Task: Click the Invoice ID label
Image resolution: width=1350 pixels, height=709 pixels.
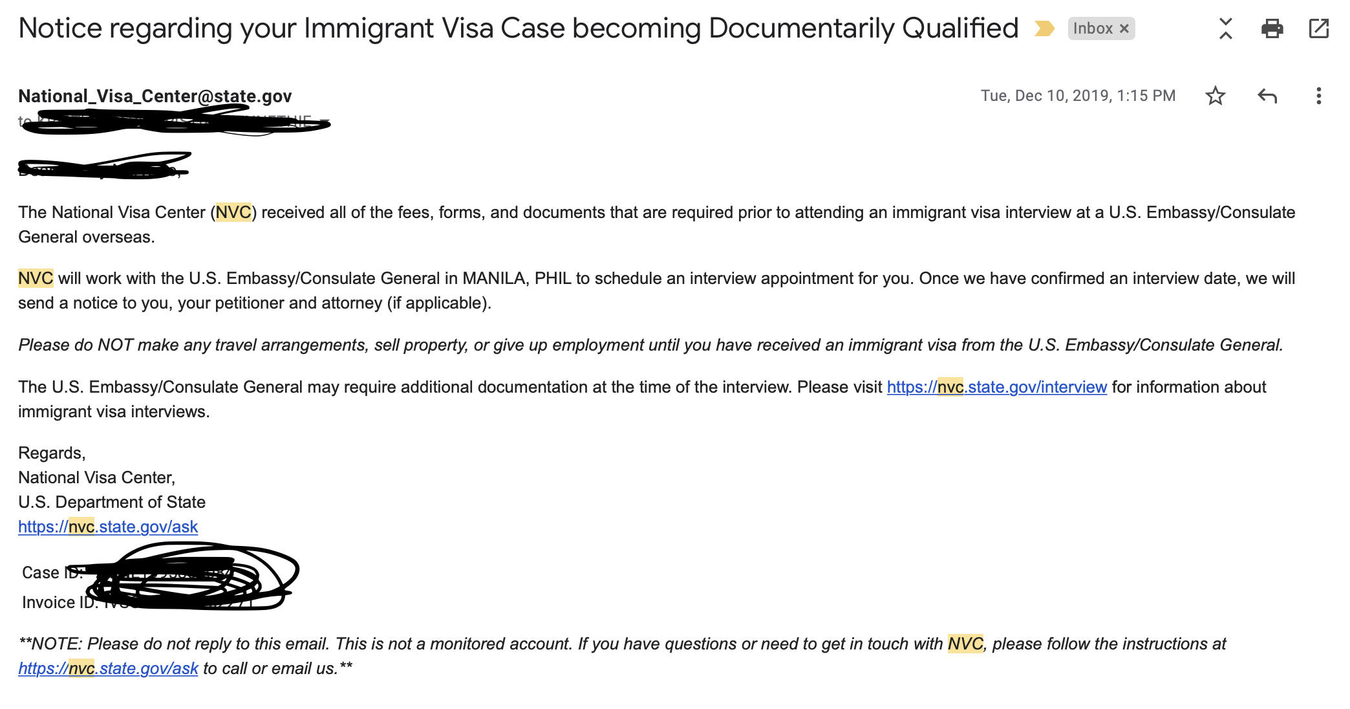Action: 59,602
